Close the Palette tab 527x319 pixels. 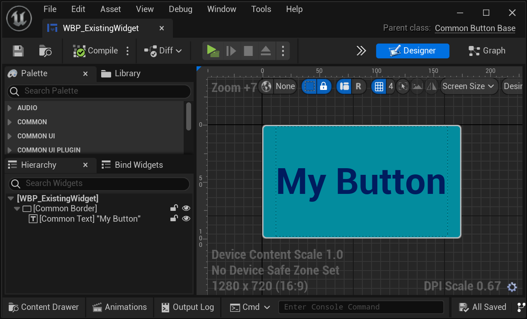click(85, 74)
